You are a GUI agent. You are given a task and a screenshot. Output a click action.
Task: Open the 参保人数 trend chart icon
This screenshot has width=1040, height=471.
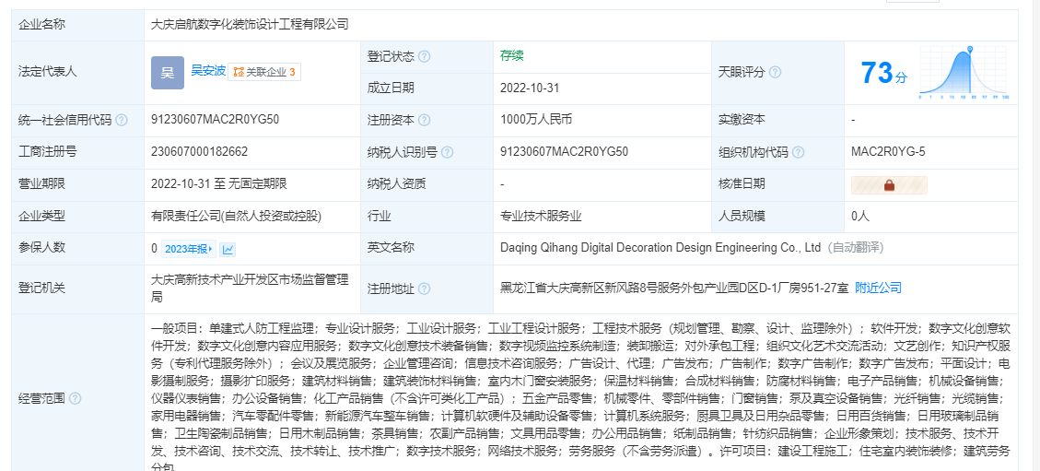228,249
